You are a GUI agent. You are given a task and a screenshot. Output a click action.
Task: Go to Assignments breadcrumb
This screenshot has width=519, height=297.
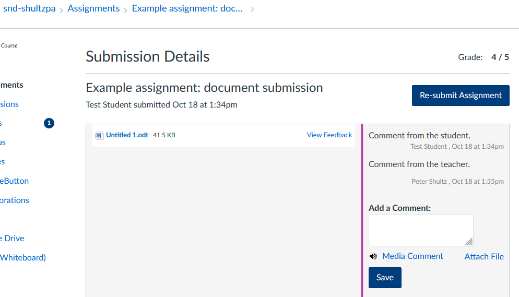pos(93,8)
